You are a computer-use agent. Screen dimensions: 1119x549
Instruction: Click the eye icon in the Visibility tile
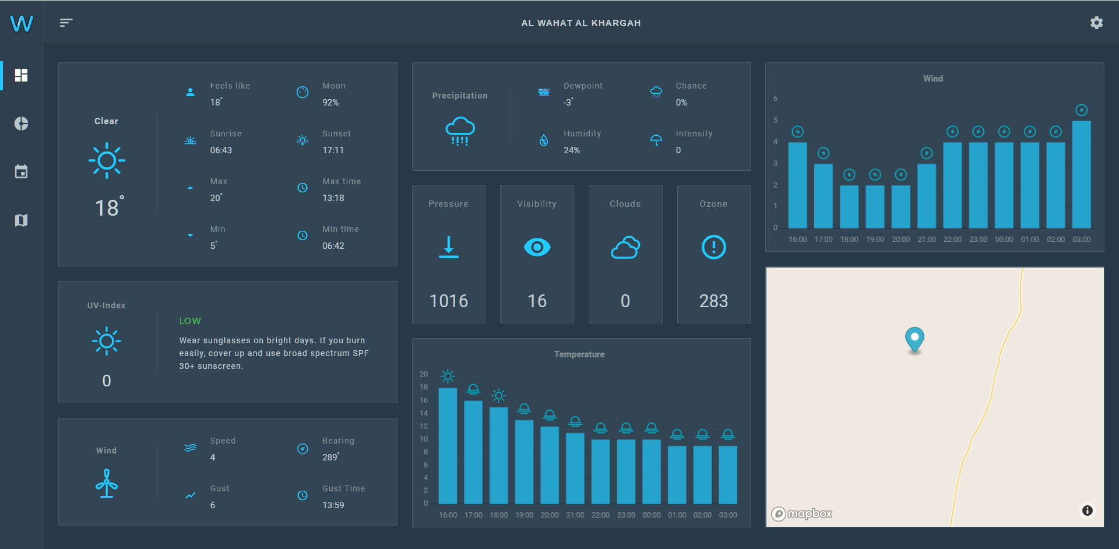[x=537, y=247]
